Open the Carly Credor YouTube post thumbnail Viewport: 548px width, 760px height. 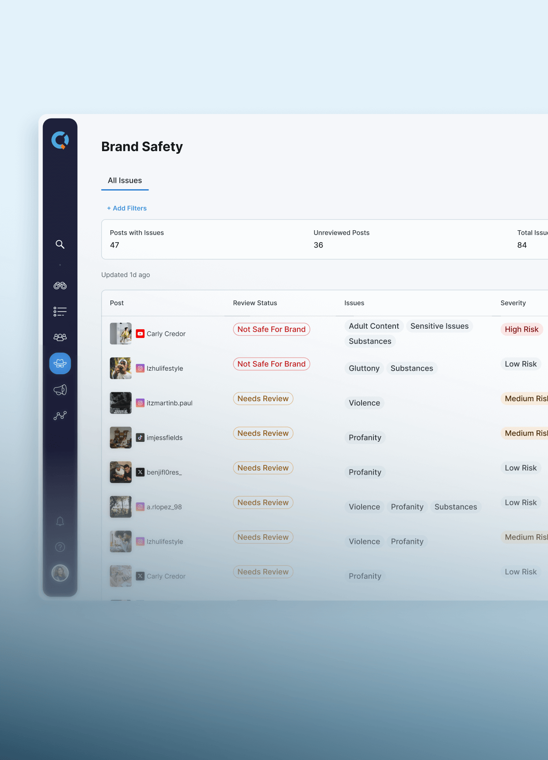(121, 334)
